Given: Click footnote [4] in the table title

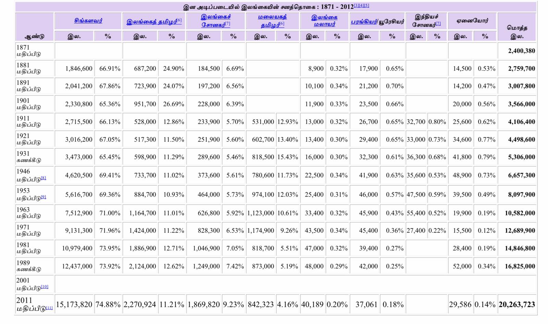Looking at the screenshot, I should pyautogui.click(x=361, y=5).
